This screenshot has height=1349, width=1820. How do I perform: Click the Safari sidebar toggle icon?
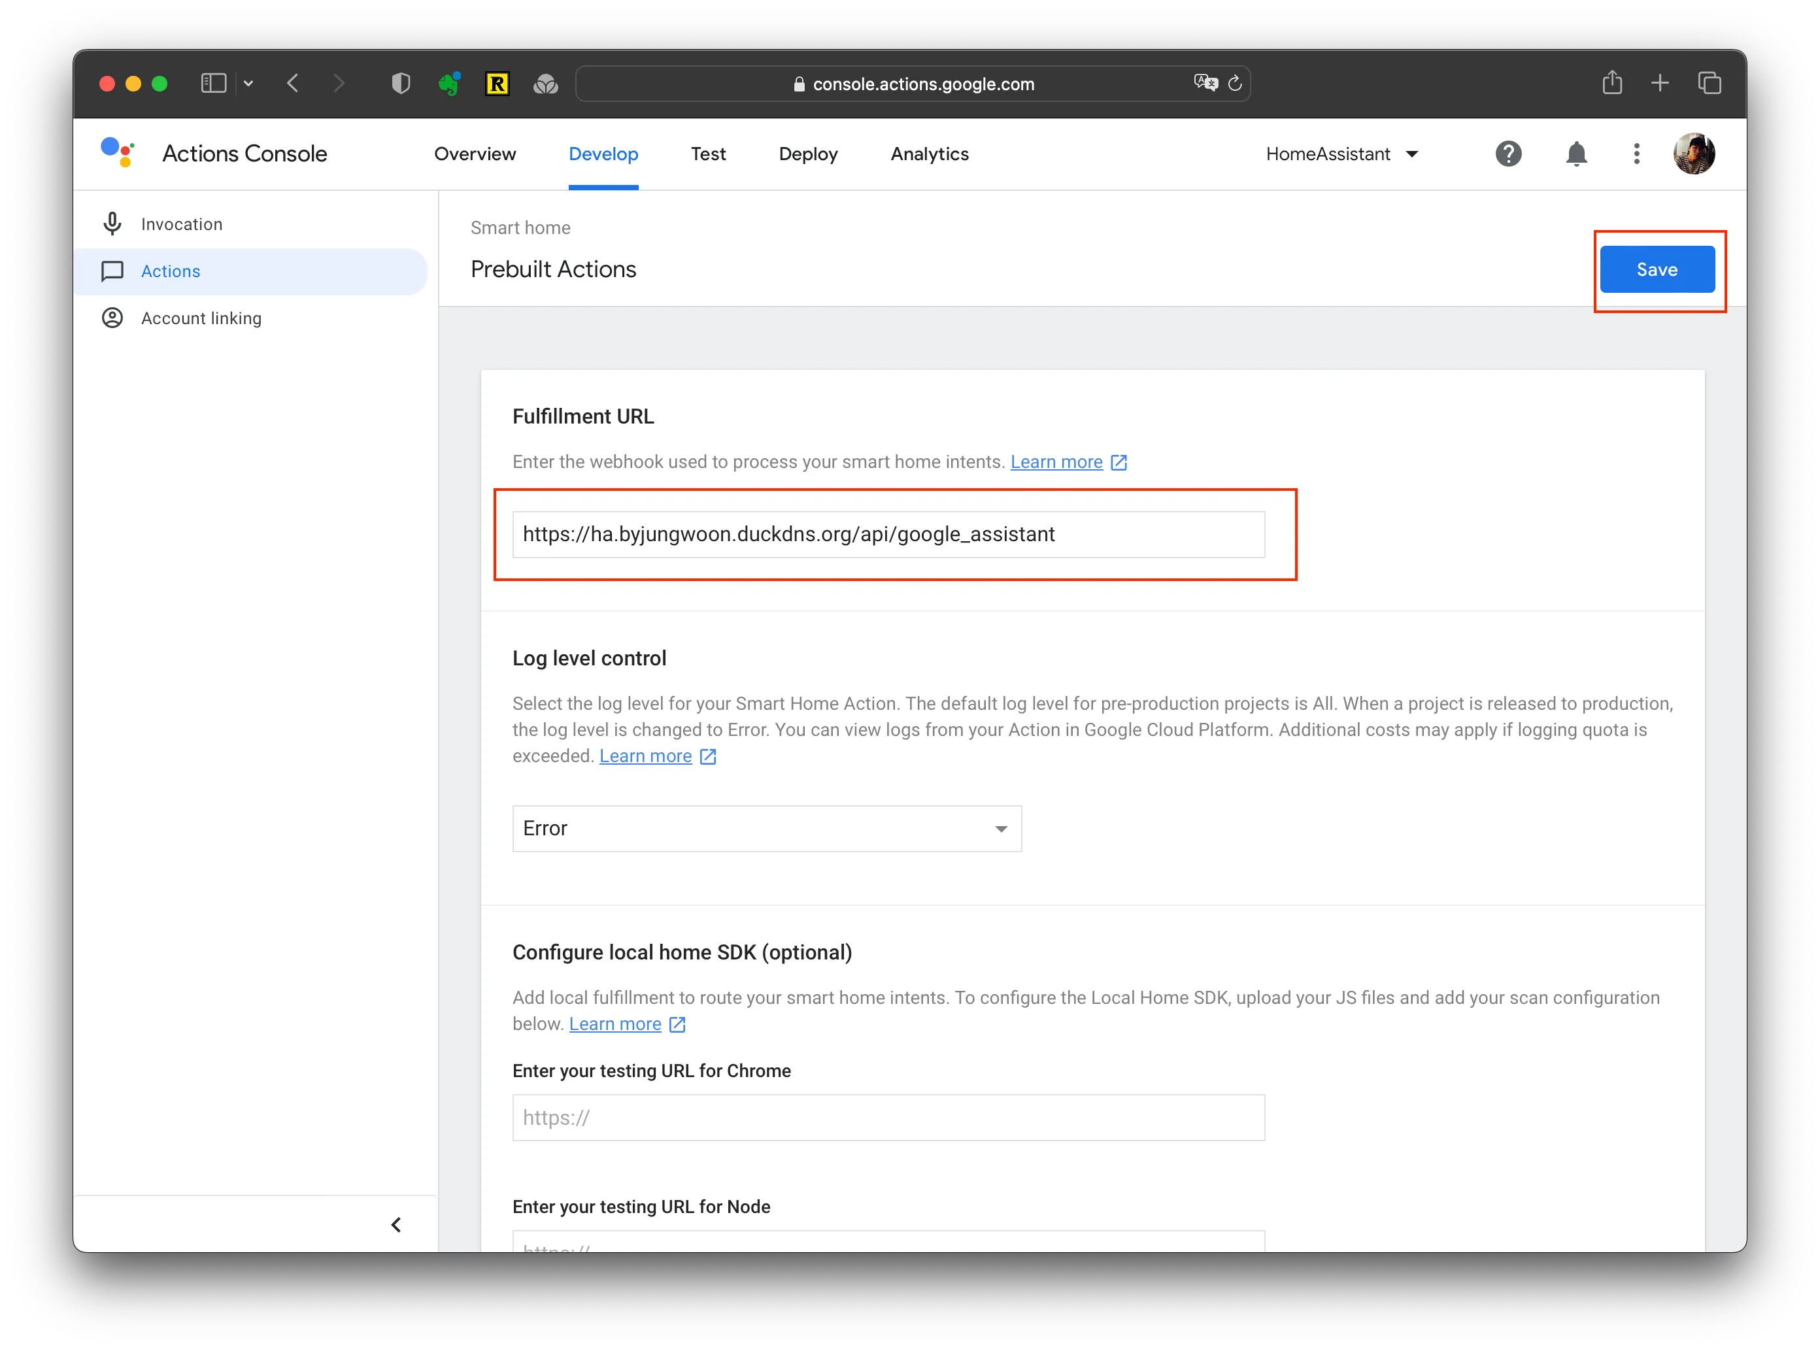[x=213, y=83]
